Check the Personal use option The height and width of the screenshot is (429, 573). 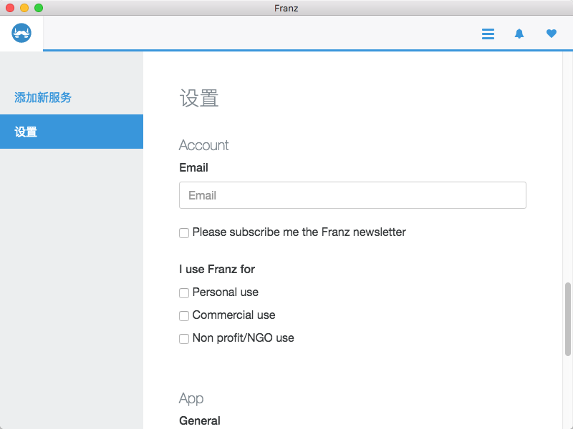tap(184, 292)
